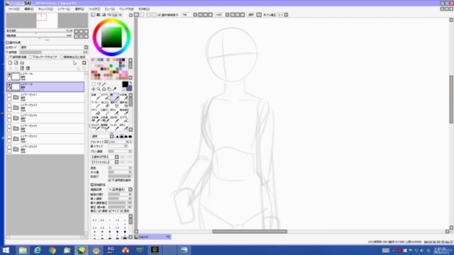This screenshot has width=454, height=255.
Task: Delete layer with trash icon
Action: [x=28, y=68]
